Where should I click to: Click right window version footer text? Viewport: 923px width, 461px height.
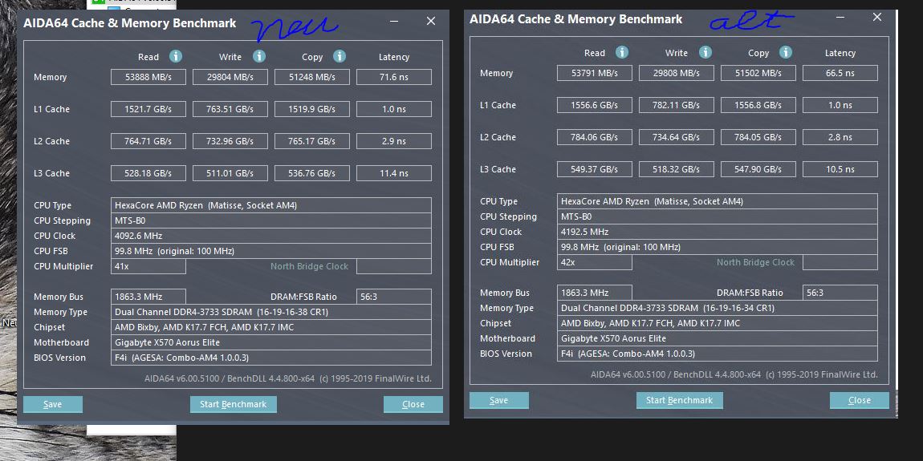click(x=734, y=374)
